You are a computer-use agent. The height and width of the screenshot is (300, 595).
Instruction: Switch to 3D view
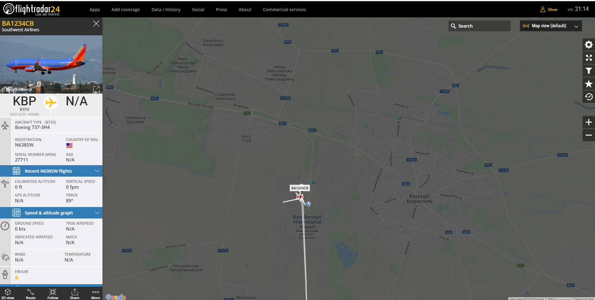pyautogui.click(x=8, y=294)
